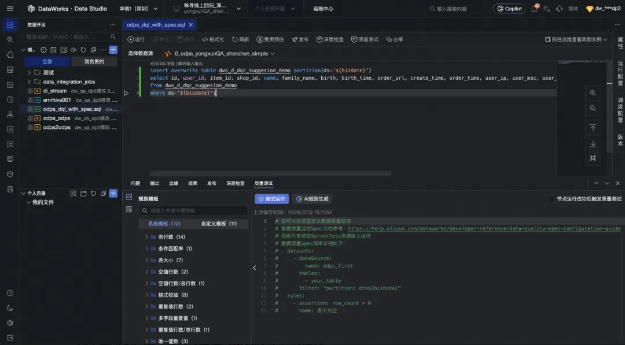Click the AI规则生成 button
Image resolution: width=625 pixels, height=345 pixels.
[312, 199]
